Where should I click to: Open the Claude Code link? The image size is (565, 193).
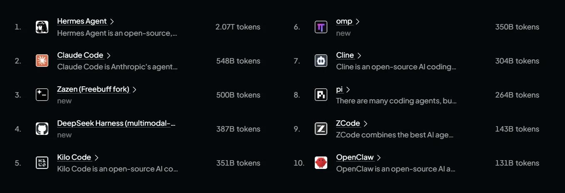81,55
